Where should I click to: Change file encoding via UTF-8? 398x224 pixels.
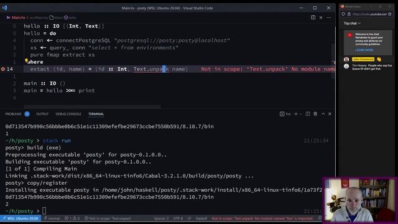pos(178,218)
